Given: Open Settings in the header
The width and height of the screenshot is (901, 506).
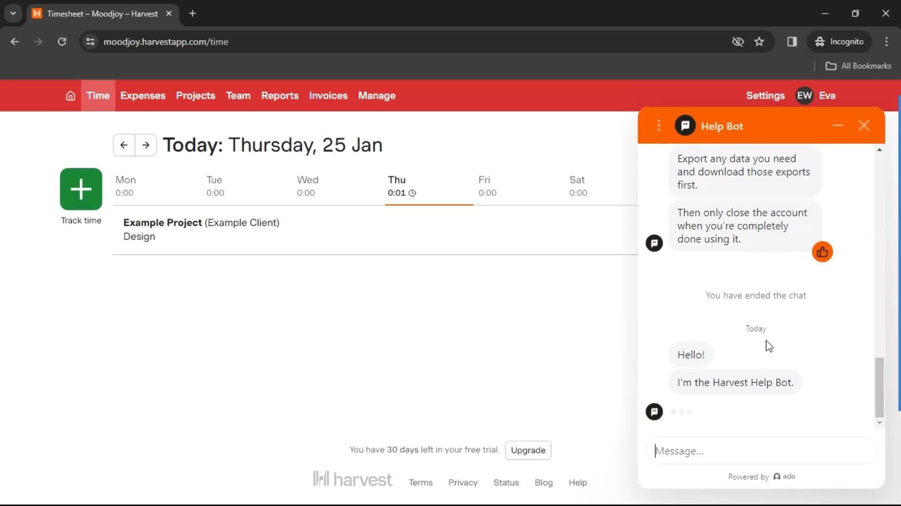Looking at the screenshot, I should click(765, 96).
